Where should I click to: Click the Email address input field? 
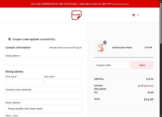point(44,62)
